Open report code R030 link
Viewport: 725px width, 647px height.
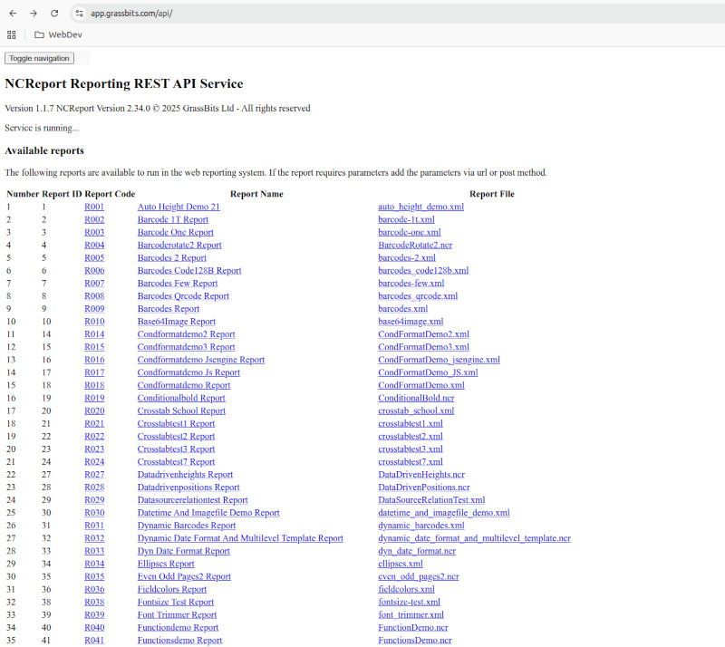tap(94, 513)
